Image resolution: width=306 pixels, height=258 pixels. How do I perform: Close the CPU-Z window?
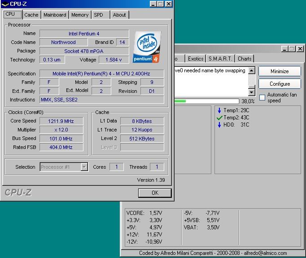pyautogui.click(x=169, y=4)
